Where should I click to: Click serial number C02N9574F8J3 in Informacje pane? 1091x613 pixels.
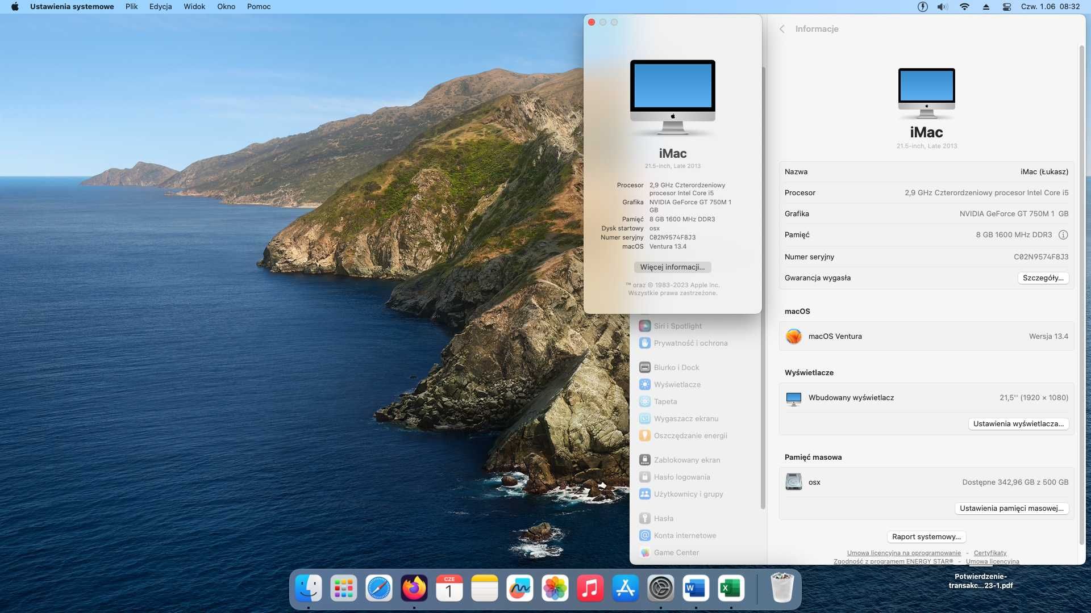pyautogui.click(x=1041, y=257)
